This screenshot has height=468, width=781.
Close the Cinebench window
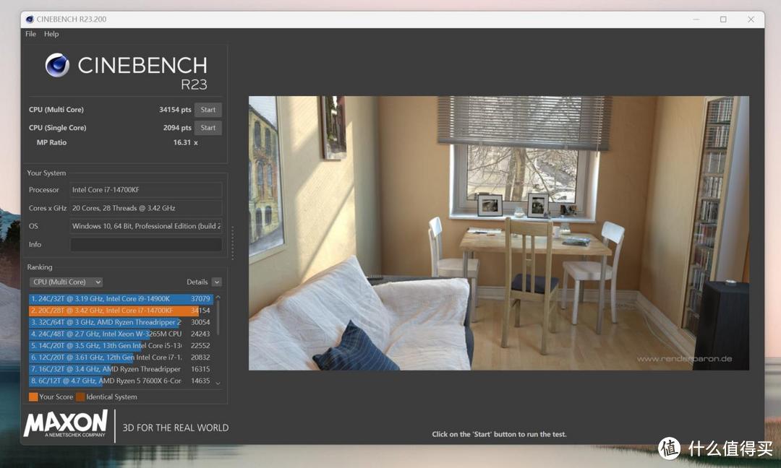(751, 19)
